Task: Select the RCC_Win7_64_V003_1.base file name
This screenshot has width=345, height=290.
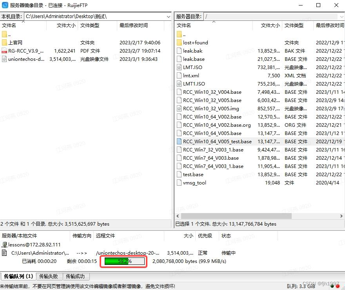Action: point(213,166)
